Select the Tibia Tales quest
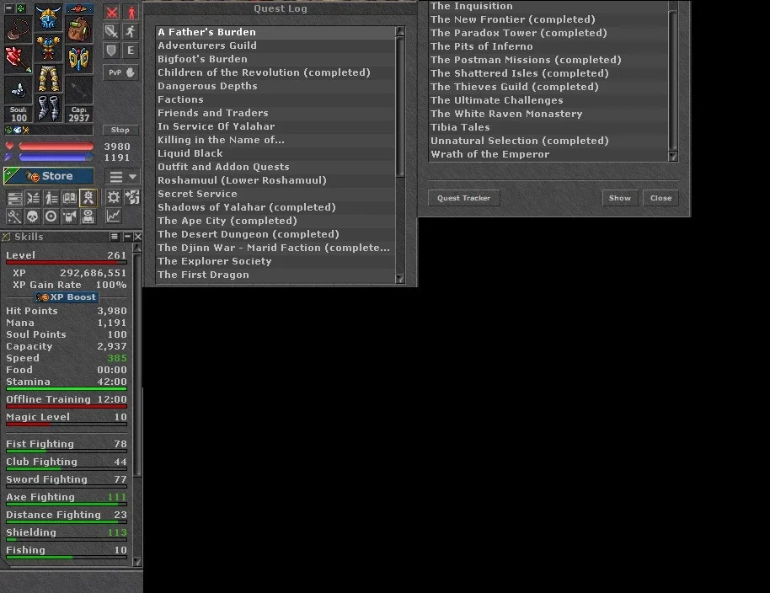This screenshot has width=770, height=593. tap(548, 127)
